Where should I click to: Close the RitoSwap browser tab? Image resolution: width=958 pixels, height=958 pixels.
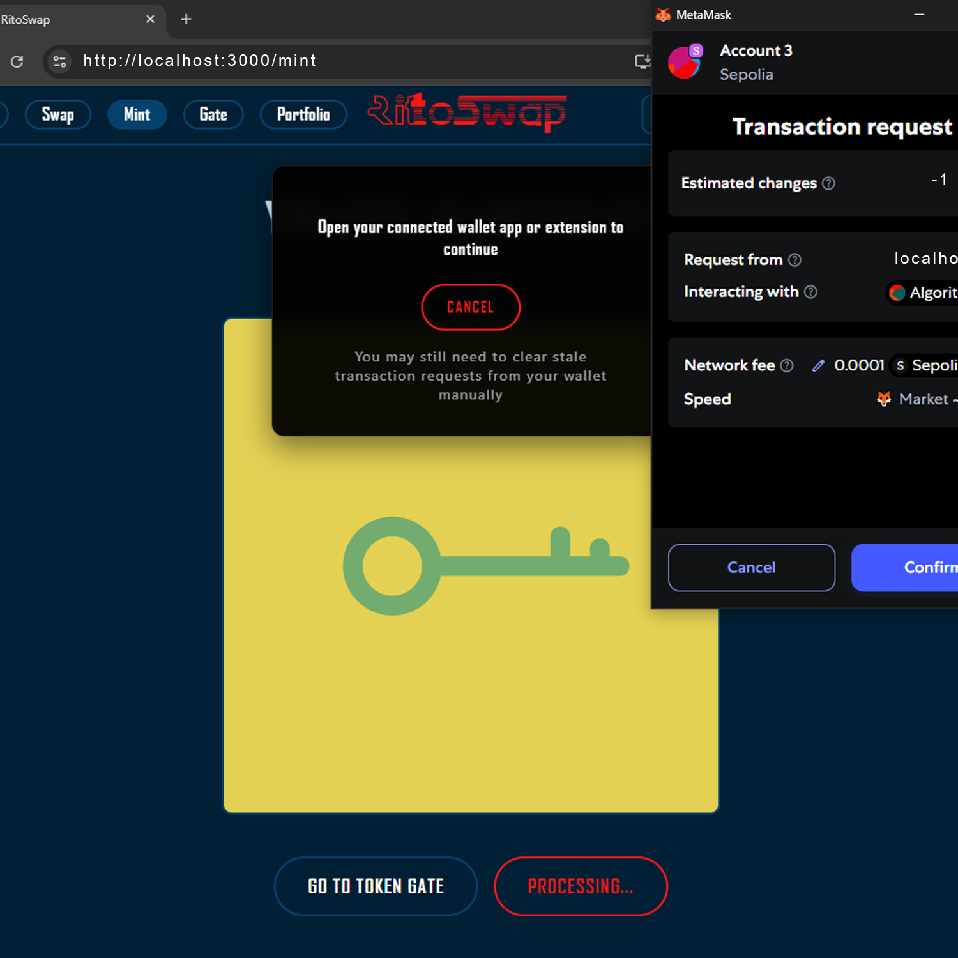[x=150, y=19]
